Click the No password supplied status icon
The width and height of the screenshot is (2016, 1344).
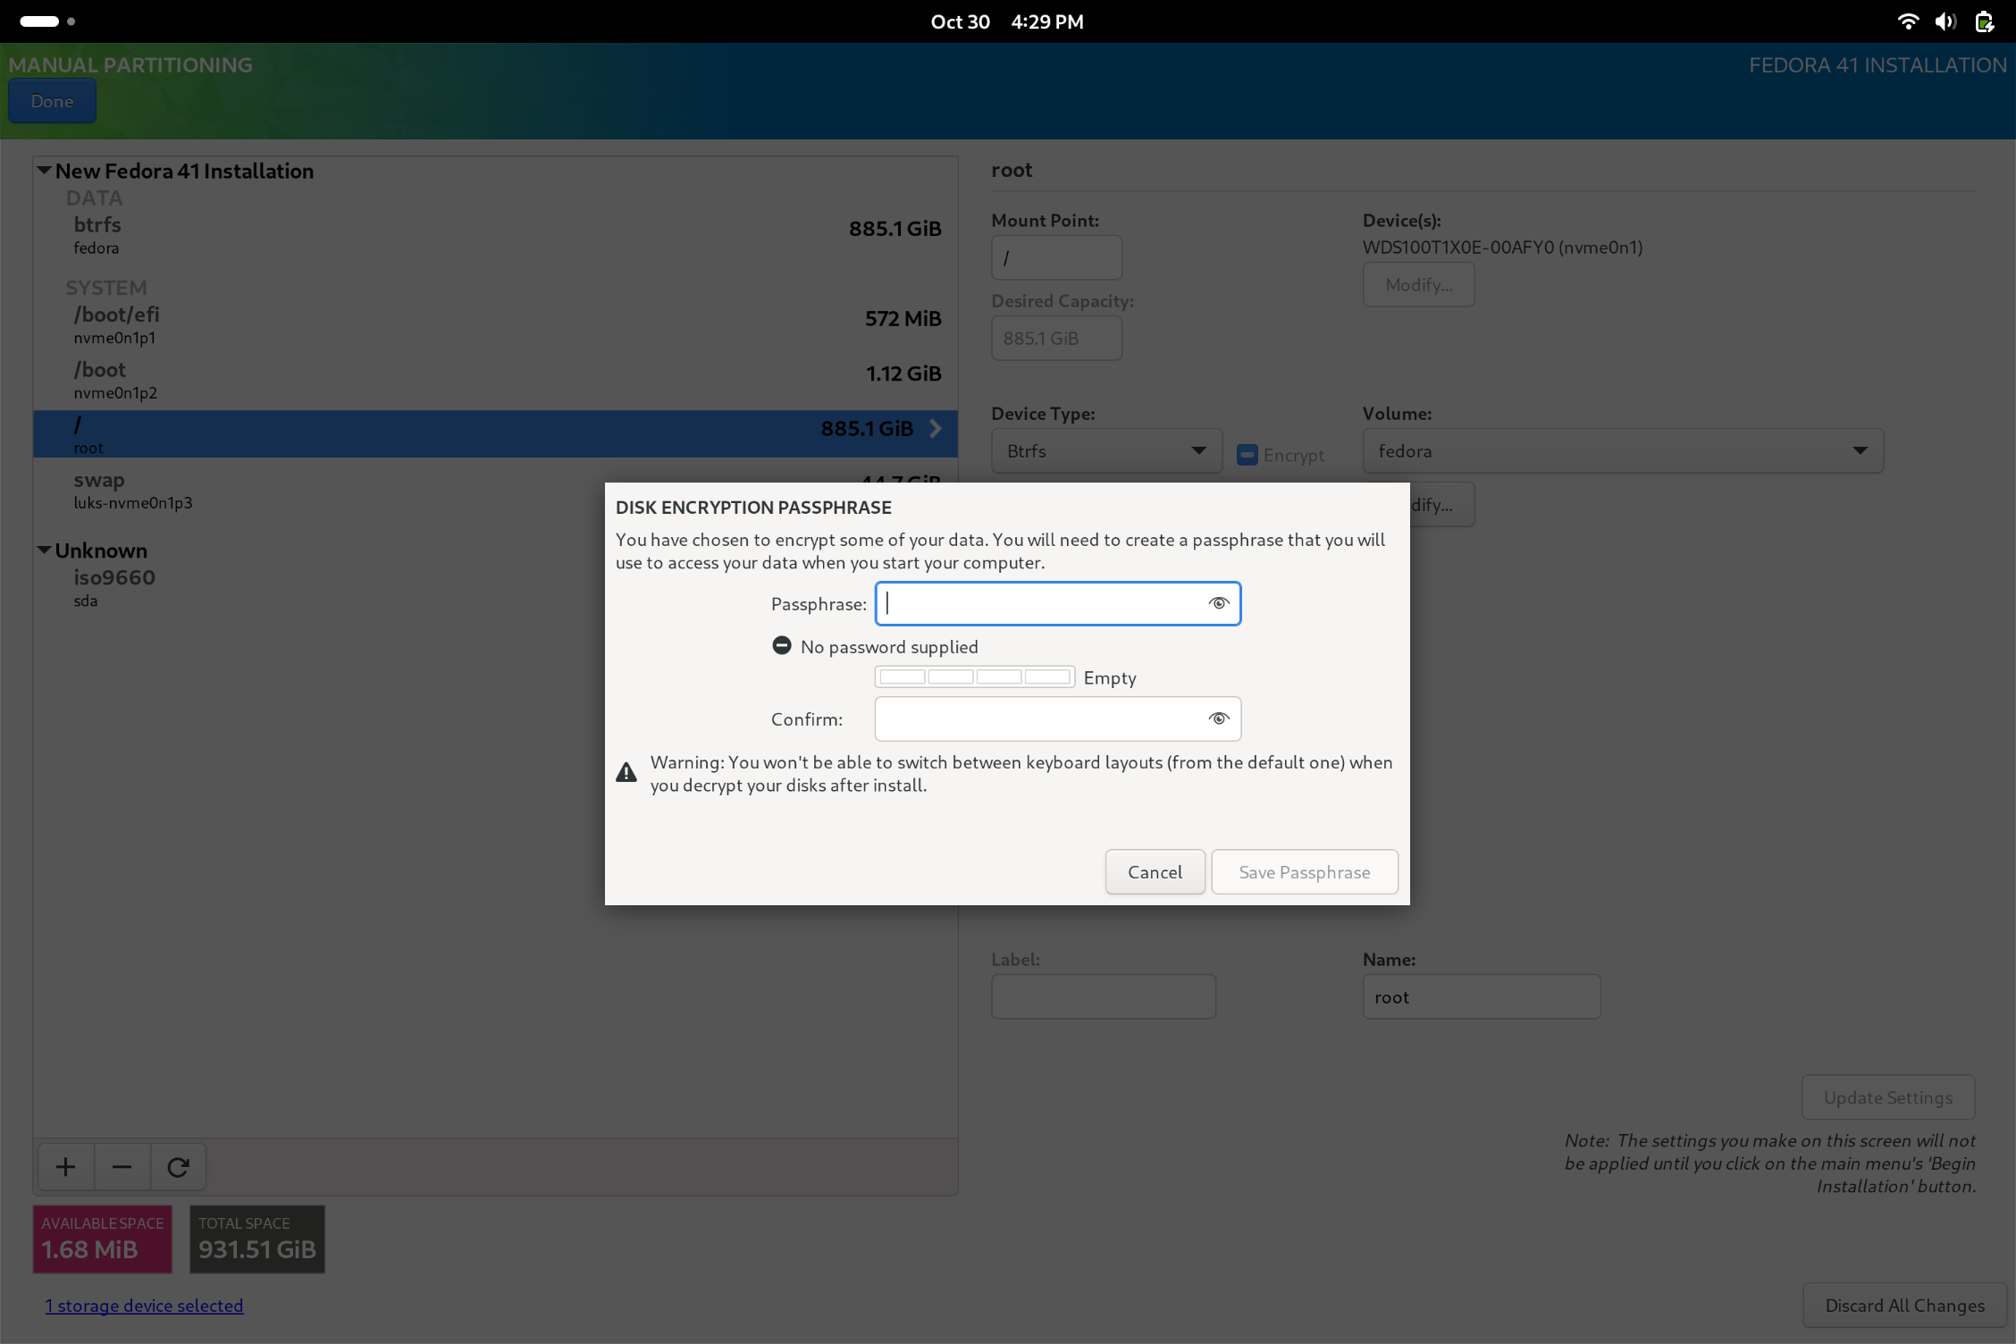pos(781,645)
